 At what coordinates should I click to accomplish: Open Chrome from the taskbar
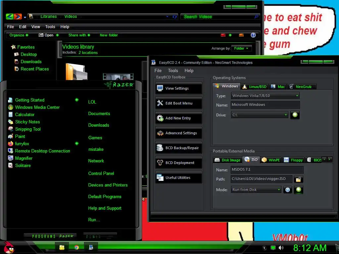(x=76, y=247)
